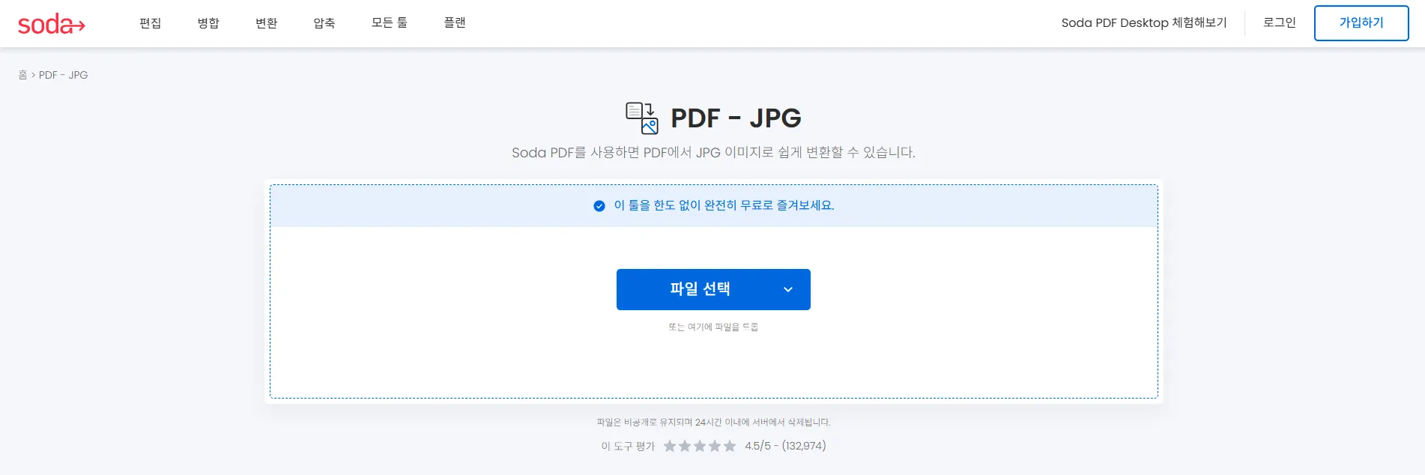
Task: Click the 가입하기 button
Action: click(1361, 23)
